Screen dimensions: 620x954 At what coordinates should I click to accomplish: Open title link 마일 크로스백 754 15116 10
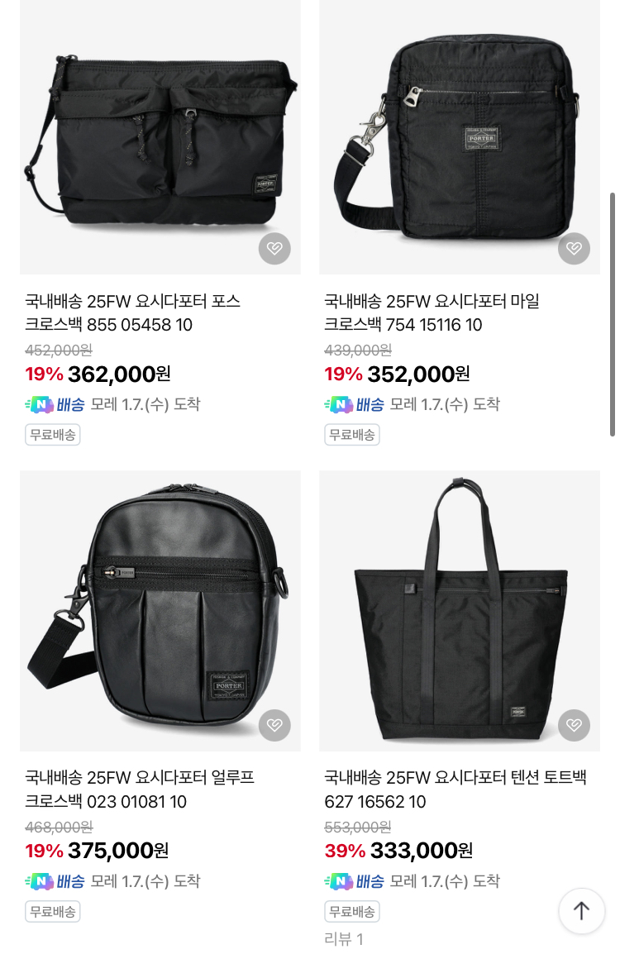tap(432, 312)
